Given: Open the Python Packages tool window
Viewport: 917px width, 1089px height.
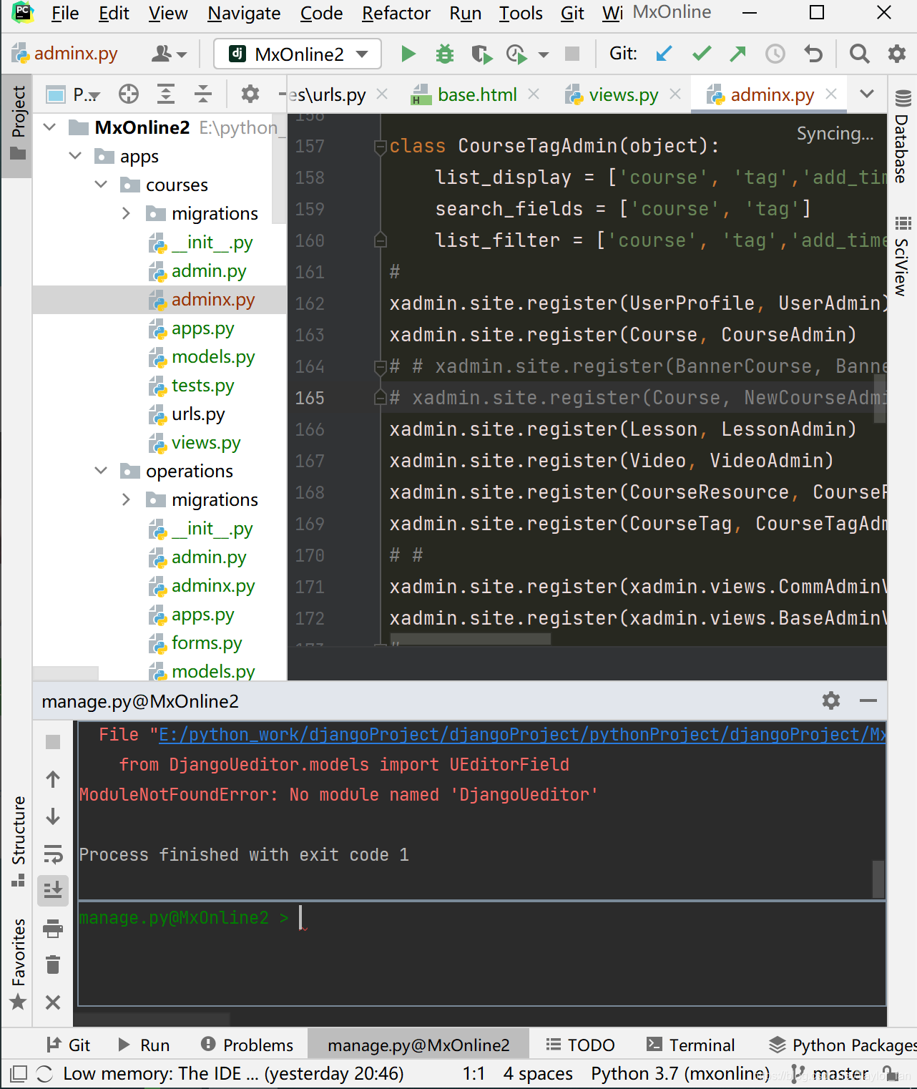Looking at the screenshot, I should (x=842, y=1045).
